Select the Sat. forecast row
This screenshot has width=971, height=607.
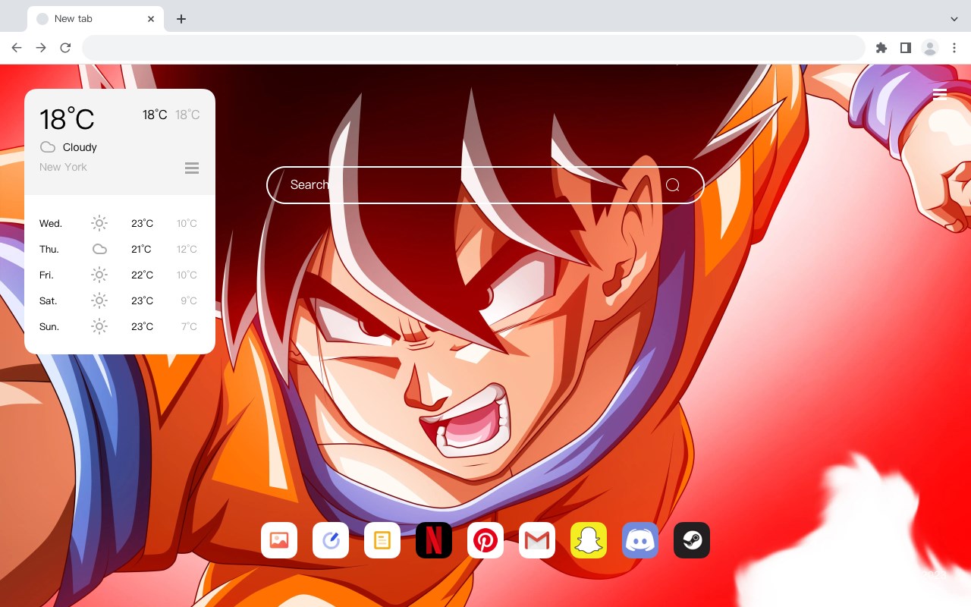tap(120, 300)
